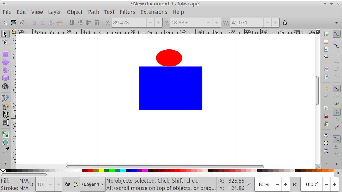Select the Calligraphy pen tool
This screenshot has height=192, width=342.
pos(5,114)
